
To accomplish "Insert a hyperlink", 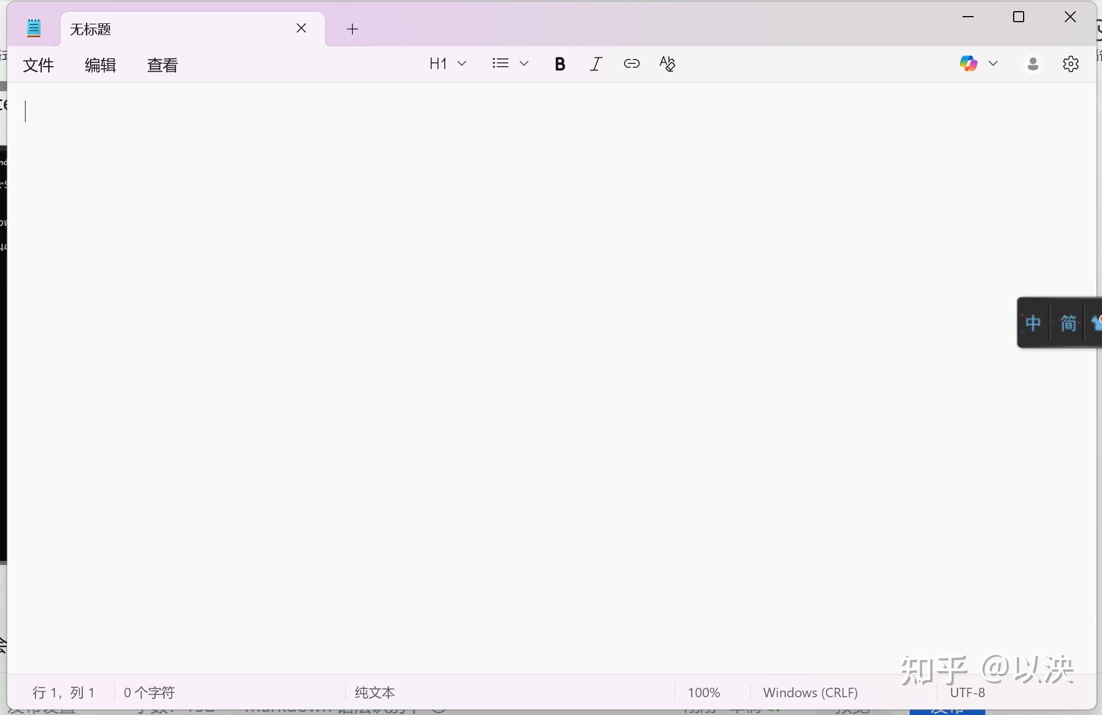I will [632, 63].
